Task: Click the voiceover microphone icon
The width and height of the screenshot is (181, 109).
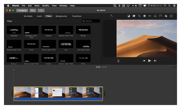Action: coord(118,61)
